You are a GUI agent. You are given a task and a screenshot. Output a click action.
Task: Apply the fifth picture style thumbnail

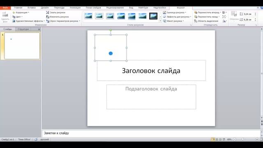pyautogui.click(x=131, y=16)
